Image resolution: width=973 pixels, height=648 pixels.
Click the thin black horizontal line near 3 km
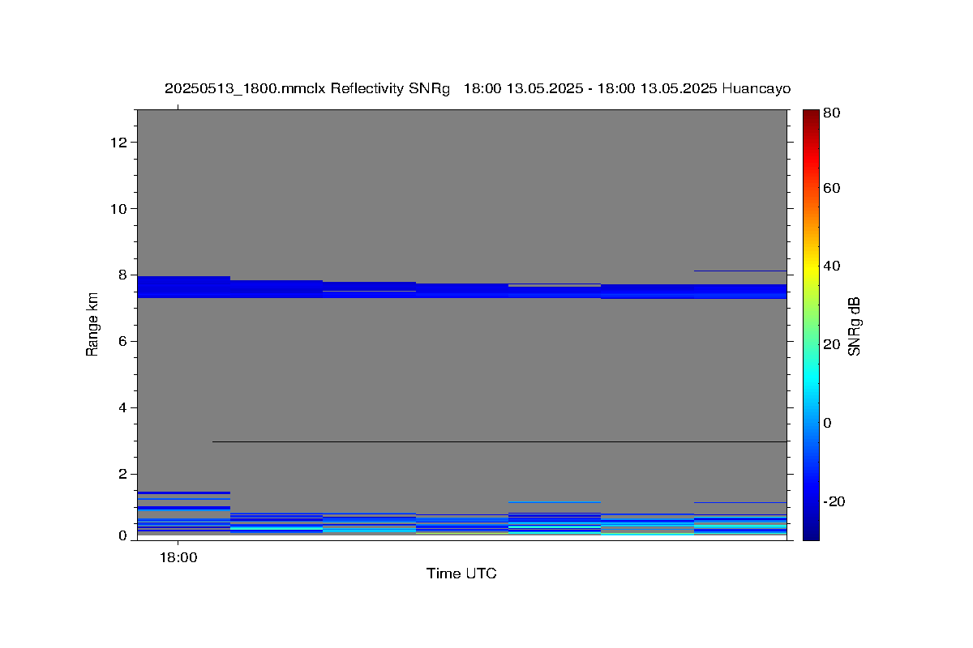pos(499,441)
